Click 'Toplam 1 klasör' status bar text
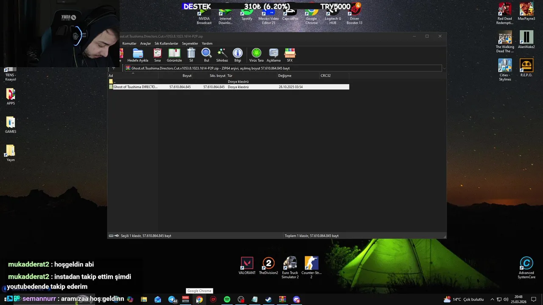This screenshot has width=543, height=305. pyautogui.click(x=312, y=236)
